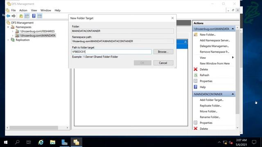Open the Help menu
Screen dimensions: 262x147
pyautogui.click(x=57, y=10)
